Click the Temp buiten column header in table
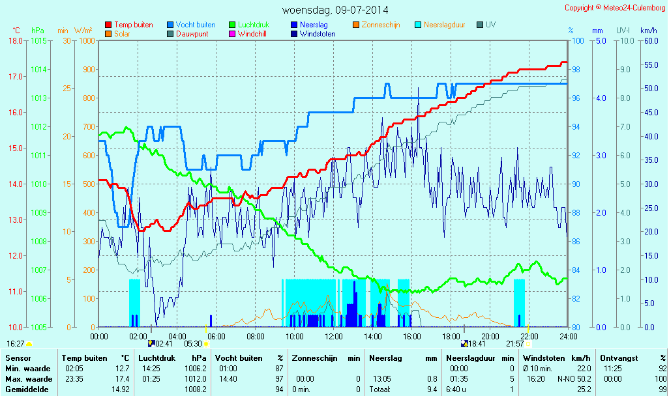 pos(84,358)
